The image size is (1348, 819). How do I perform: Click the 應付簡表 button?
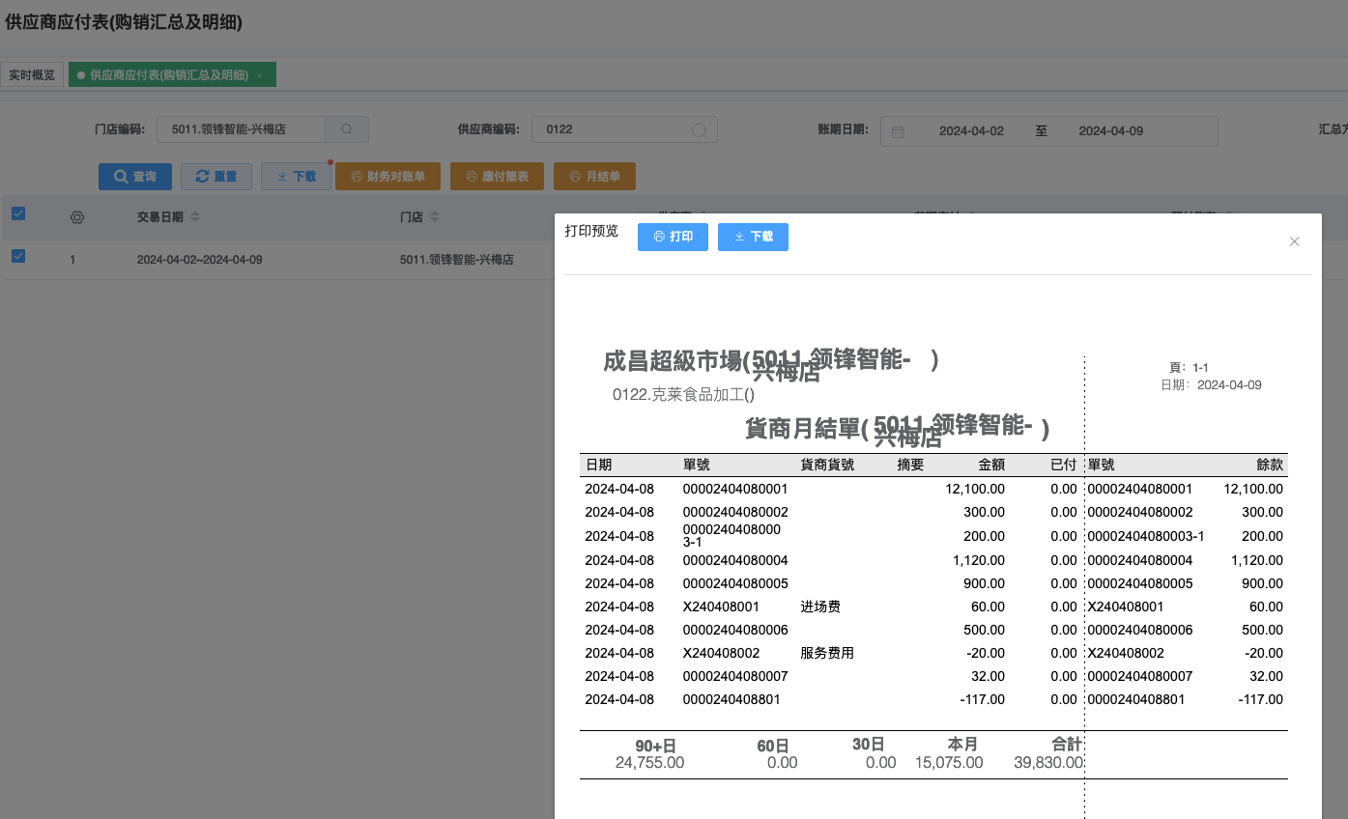click(x=497, y=177)
